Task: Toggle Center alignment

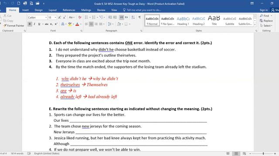Action: [x=91, y=24]
